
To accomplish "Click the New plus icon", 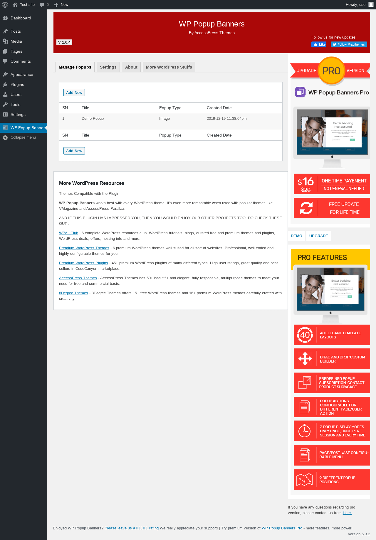I will [x=56, y=5].
